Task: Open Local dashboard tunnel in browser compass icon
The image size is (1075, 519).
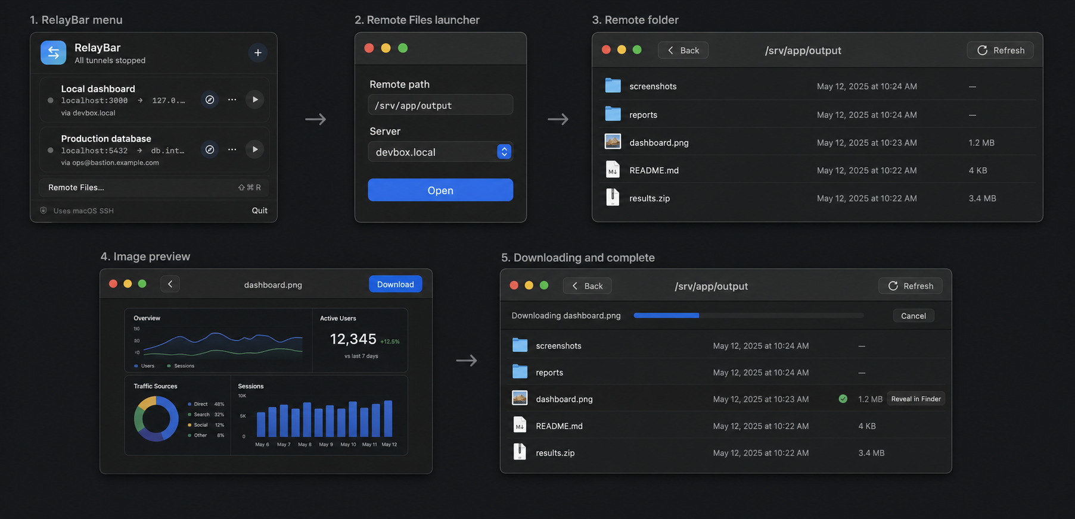Action: click(210, 99)
